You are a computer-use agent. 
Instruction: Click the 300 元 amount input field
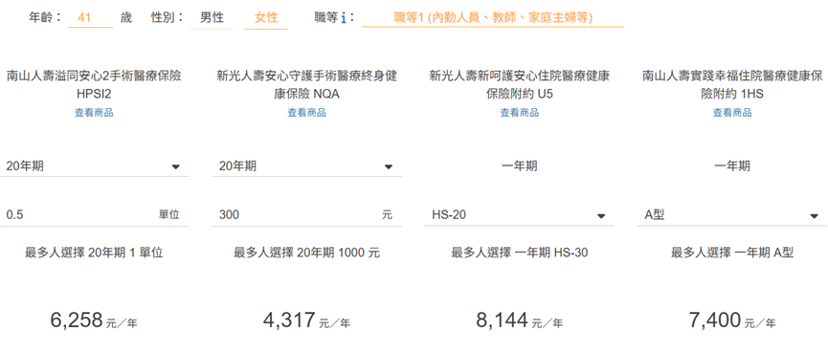pyautogui.click(x=307, y=214)
